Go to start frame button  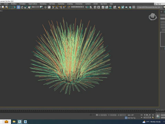tap(142, 115)
